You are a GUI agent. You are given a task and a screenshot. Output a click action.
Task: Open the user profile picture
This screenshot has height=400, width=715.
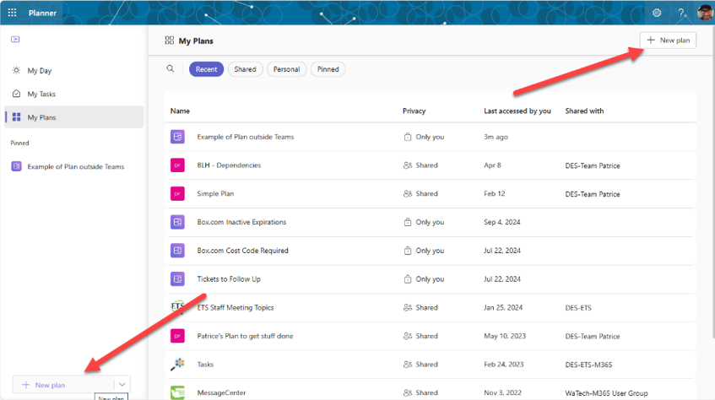tap(705, 13)
